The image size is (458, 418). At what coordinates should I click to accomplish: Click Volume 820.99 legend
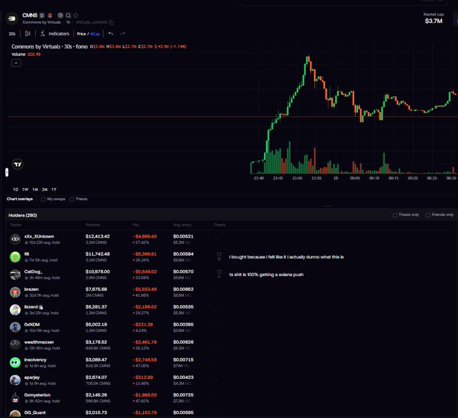26,55
